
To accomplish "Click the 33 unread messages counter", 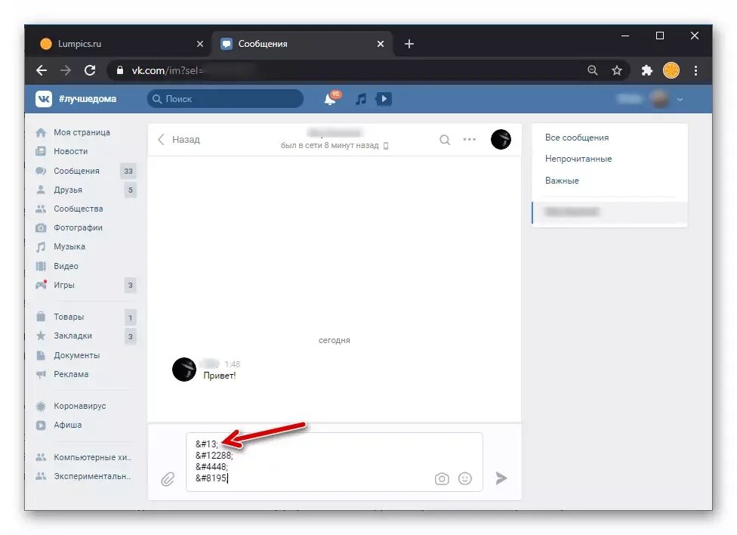I will tap(128, 171).
